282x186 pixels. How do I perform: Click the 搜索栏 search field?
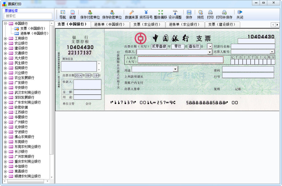[x=28, y=16]
